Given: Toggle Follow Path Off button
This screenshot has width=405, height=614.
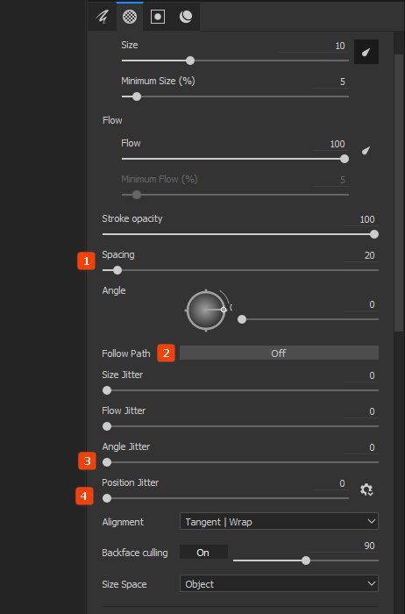Looking at the screenshot, I should point(279,353).
